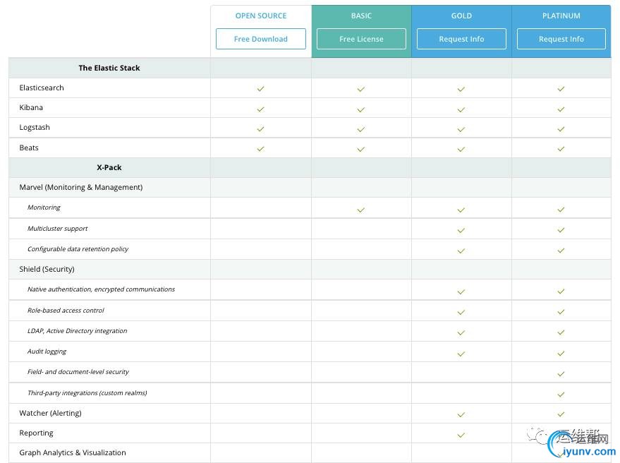The width and height of the screenshot is (620, 463).
Task: Click Watcher checkmark in Platinum column
Action: (561, 414)
